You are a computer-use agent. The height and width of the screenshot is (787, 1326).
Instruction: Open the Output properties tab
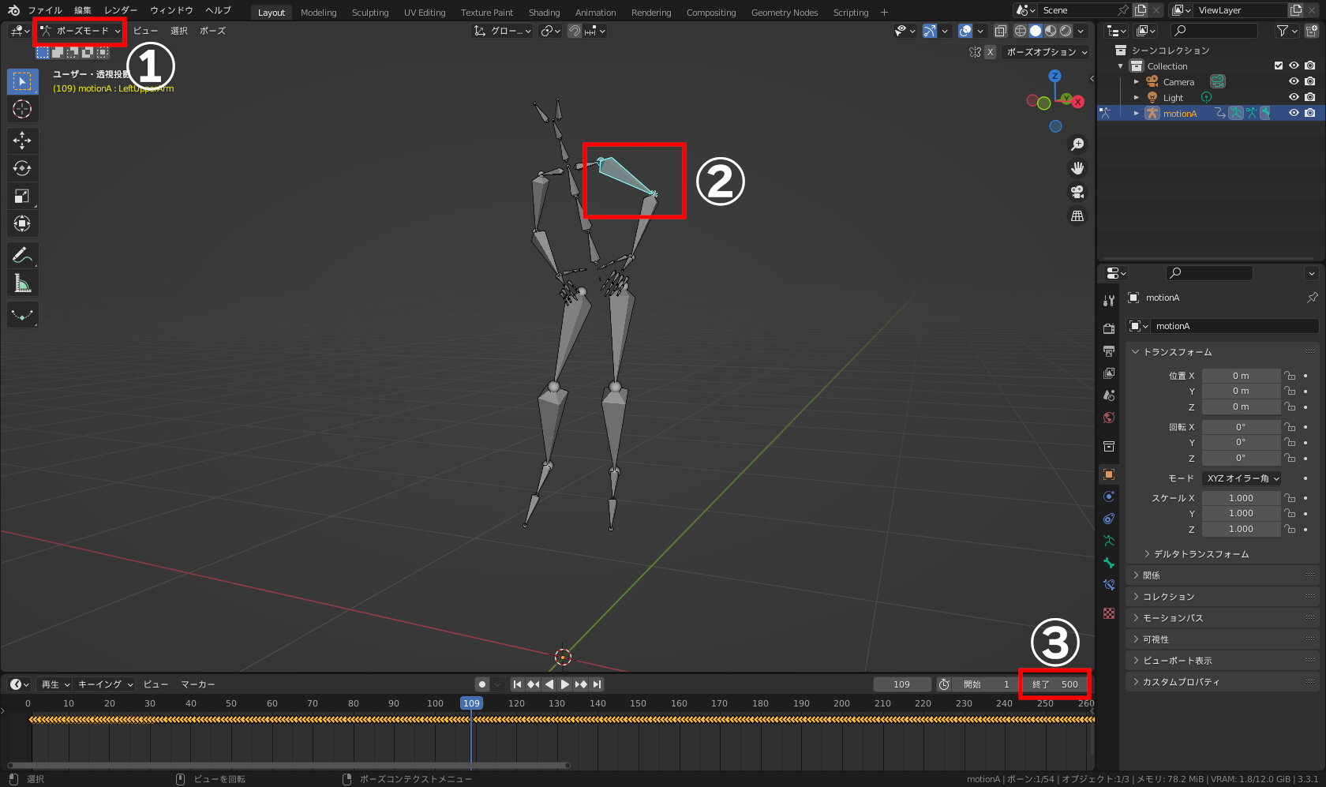1109,350
